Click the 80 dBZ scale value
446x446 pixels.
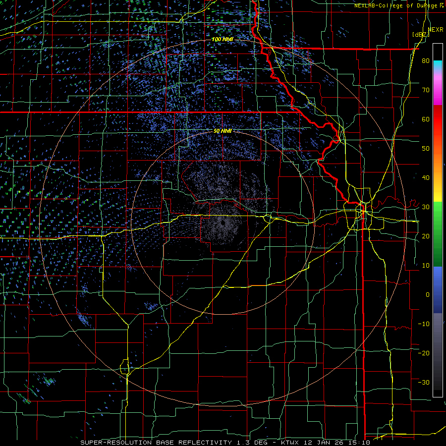click(426, 60)
